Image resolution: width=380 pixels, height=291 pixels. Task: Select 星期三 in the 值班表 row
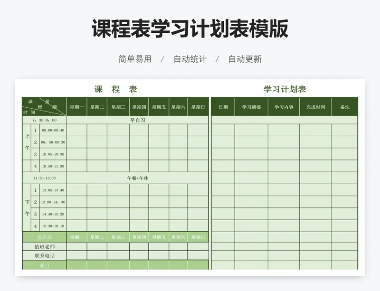coord(118,237)
